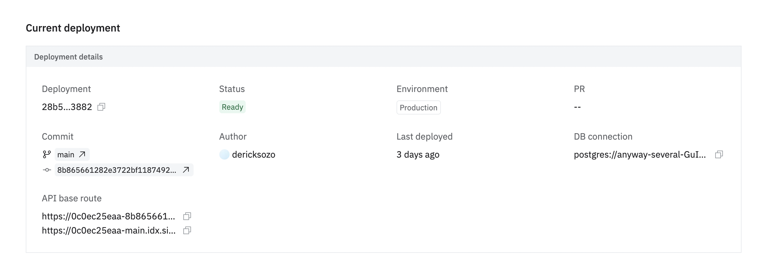Viewport: 766px width, 258px height.
Task: Copy the deployment ID 28b5...3882
Action: [x=101, y=107]
